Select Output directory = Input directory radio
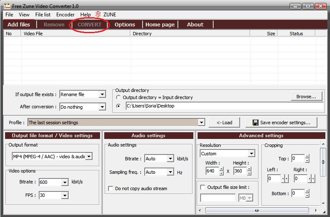This screenshot has width=330, height=217. [118, 97]
